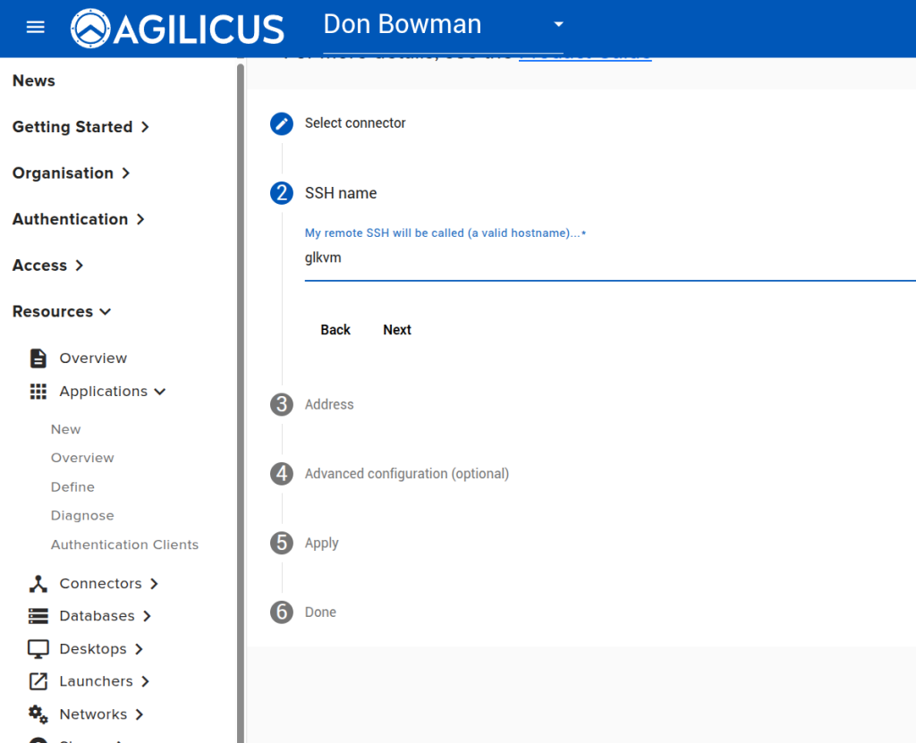The image size is (916, 743).
Task: Expand the Getting Started section
Action: click(81, 127)
